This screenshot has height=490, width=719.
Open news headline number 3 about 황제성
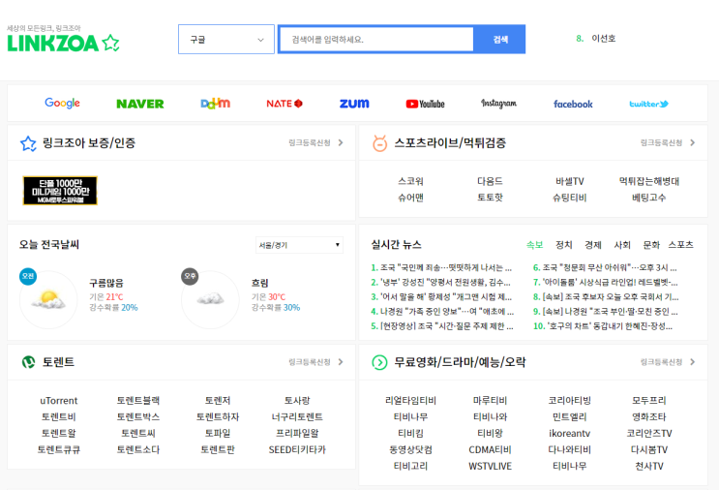pos(441,297)
